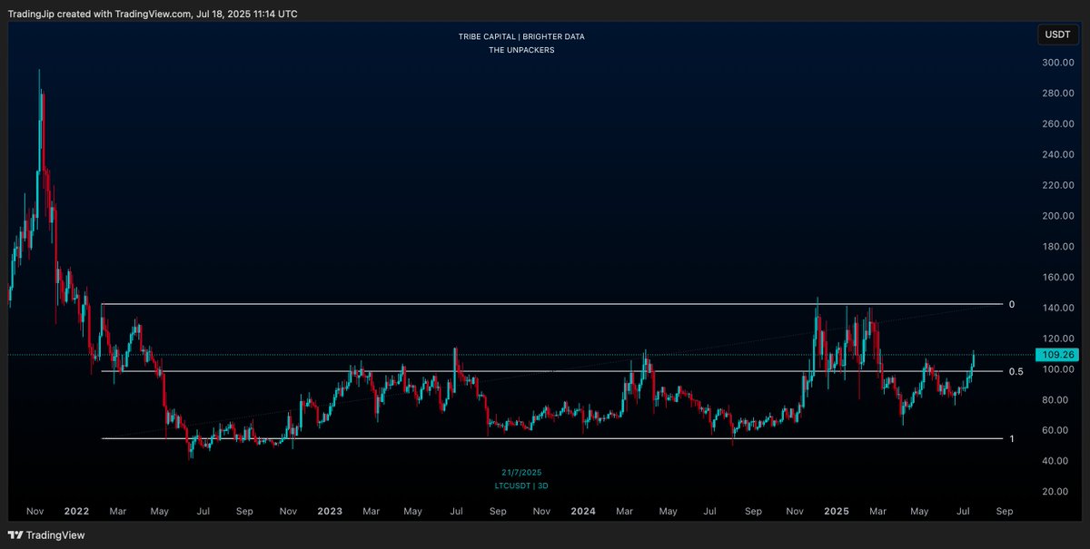Click the 300.00 price axis label
1090x549 pixels.
[x=1059, y=63]
